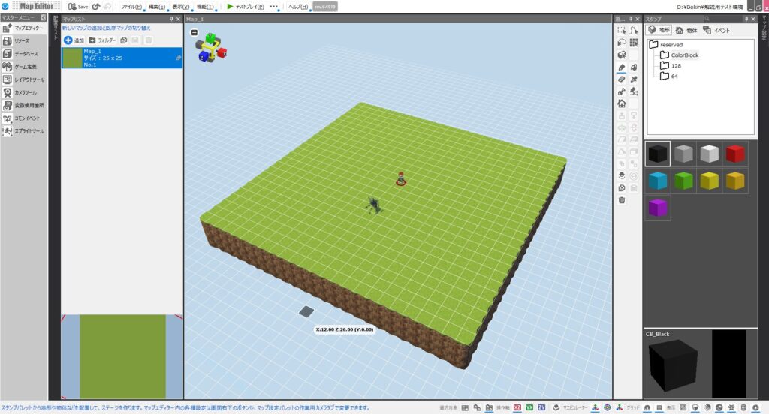Toggle the YX operation axis button
This screenshot has height=414, width=769.
point(529,407)
